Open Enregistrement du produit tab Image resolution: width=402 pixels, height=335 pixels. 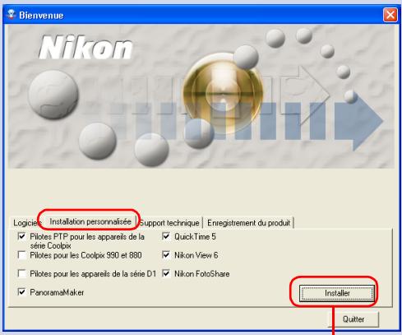coord(248,223)
